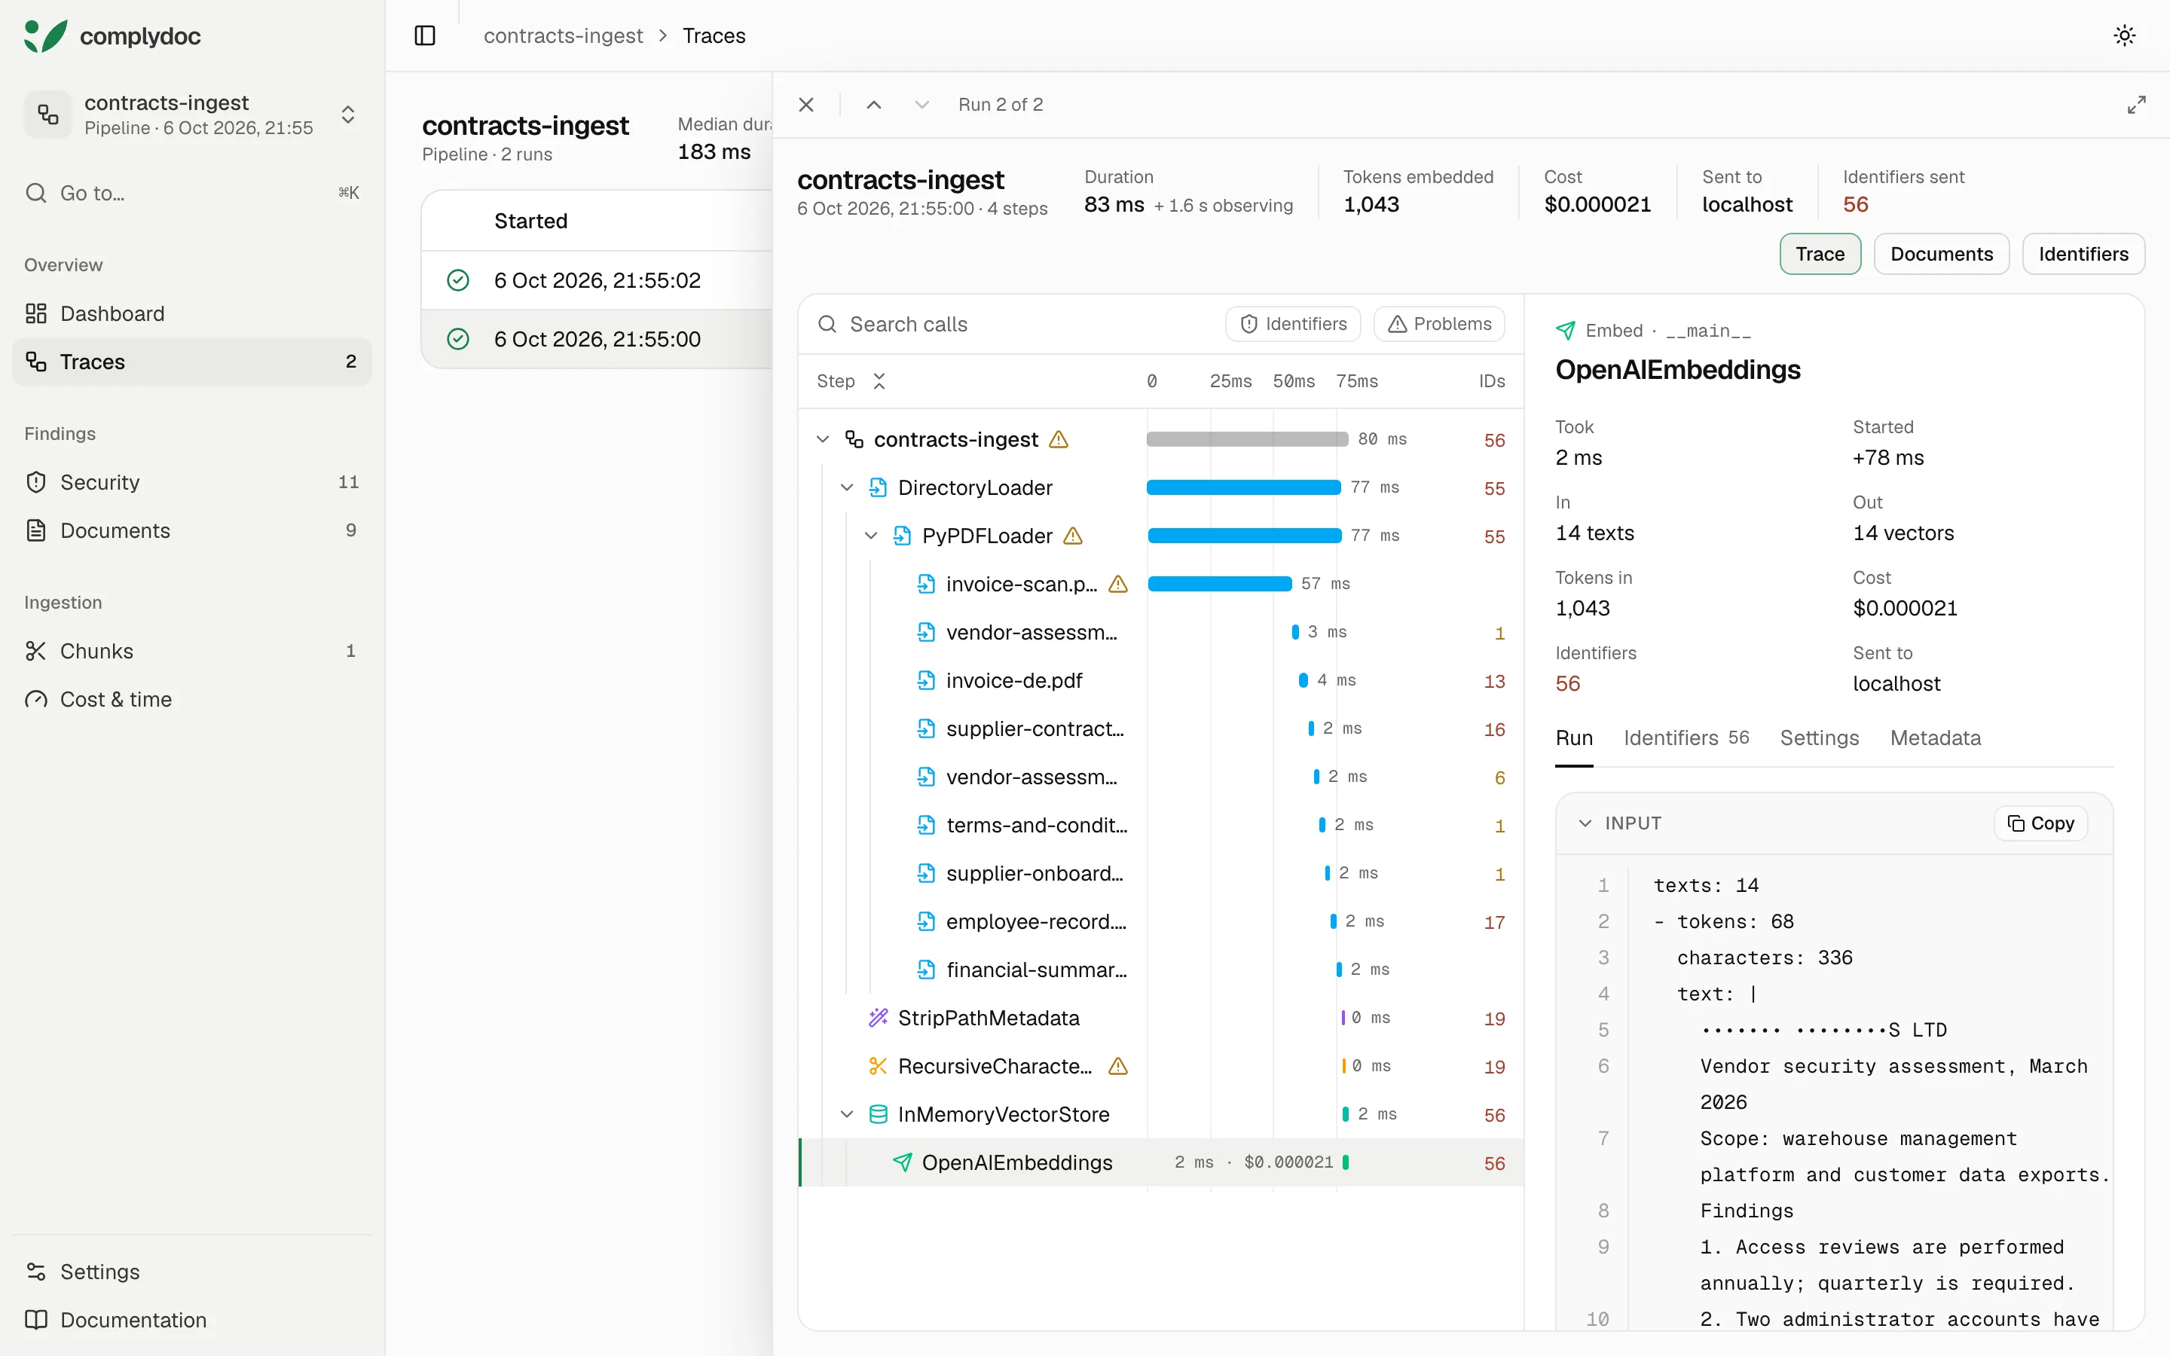Select the StripPathMetadata step
This screenshot has height=1356, width=2170.
pos(1160,1018)
